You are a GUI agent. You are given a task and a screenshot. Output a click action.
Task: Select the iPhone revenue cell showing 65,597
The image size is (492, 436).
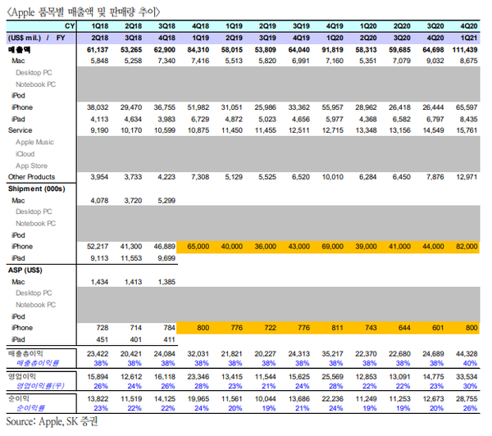point(468,107)
